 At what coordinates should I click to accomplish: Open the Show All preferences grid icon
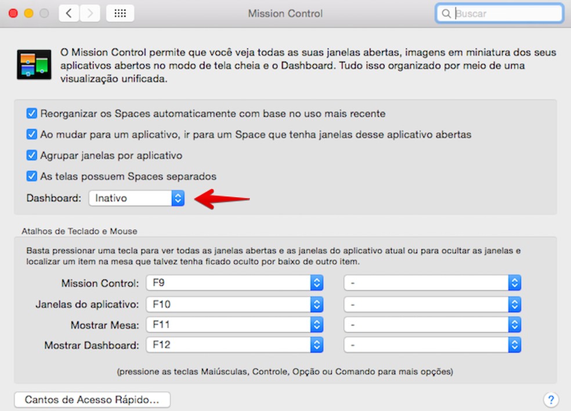(x=120, y=13)
